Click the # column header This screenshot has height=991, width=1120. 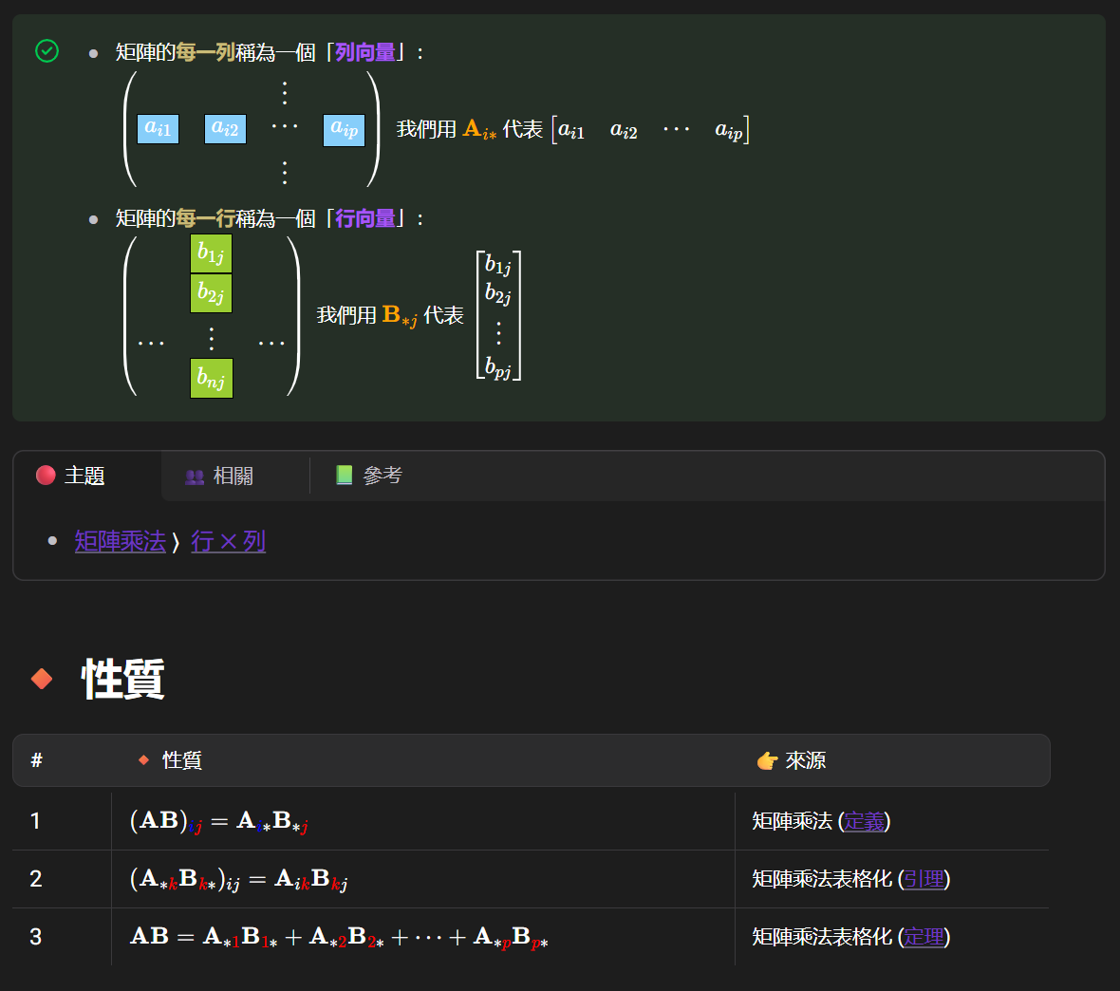(36, 760)
